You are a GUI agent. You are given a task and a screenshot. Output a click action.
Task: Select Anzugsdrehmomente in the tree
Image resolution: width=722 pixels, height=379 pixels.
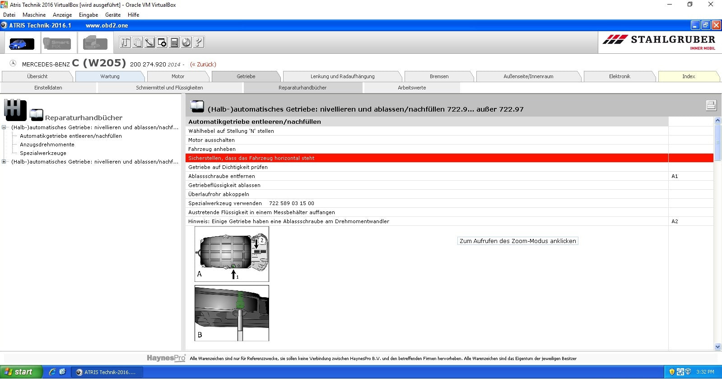click(x=47, y=145)
